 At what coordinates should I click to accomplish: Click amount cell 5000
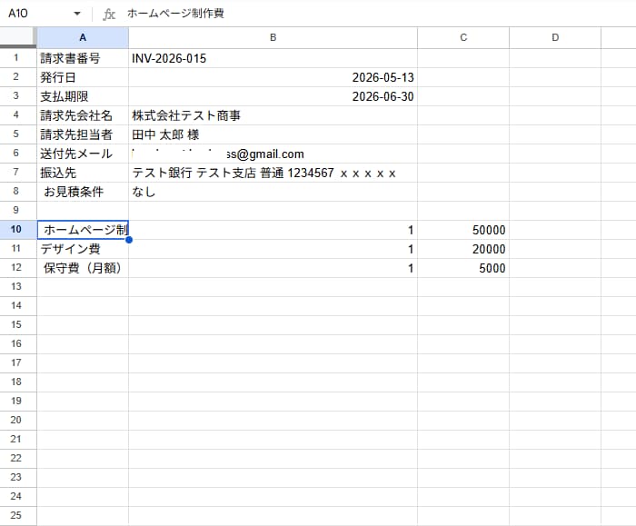(x=463, y=268)
